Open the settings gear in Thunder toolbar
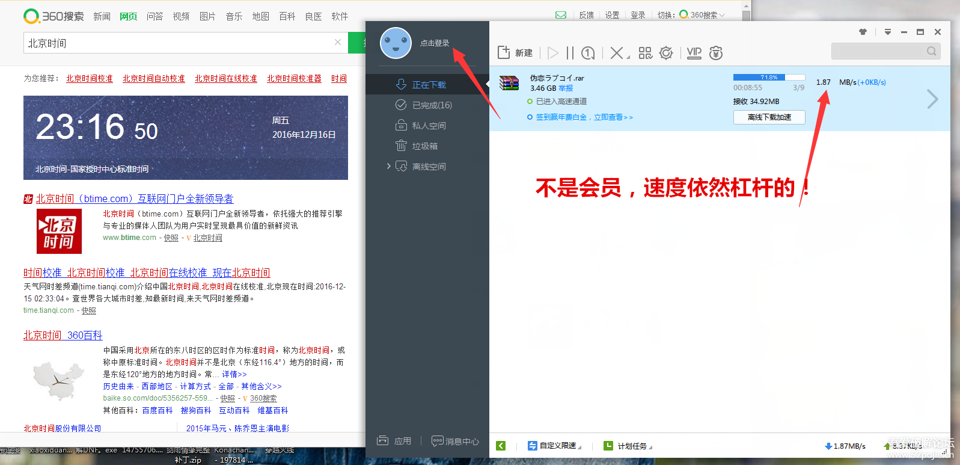The width and height of the screenshot is (960, 465). coord(666,53)
